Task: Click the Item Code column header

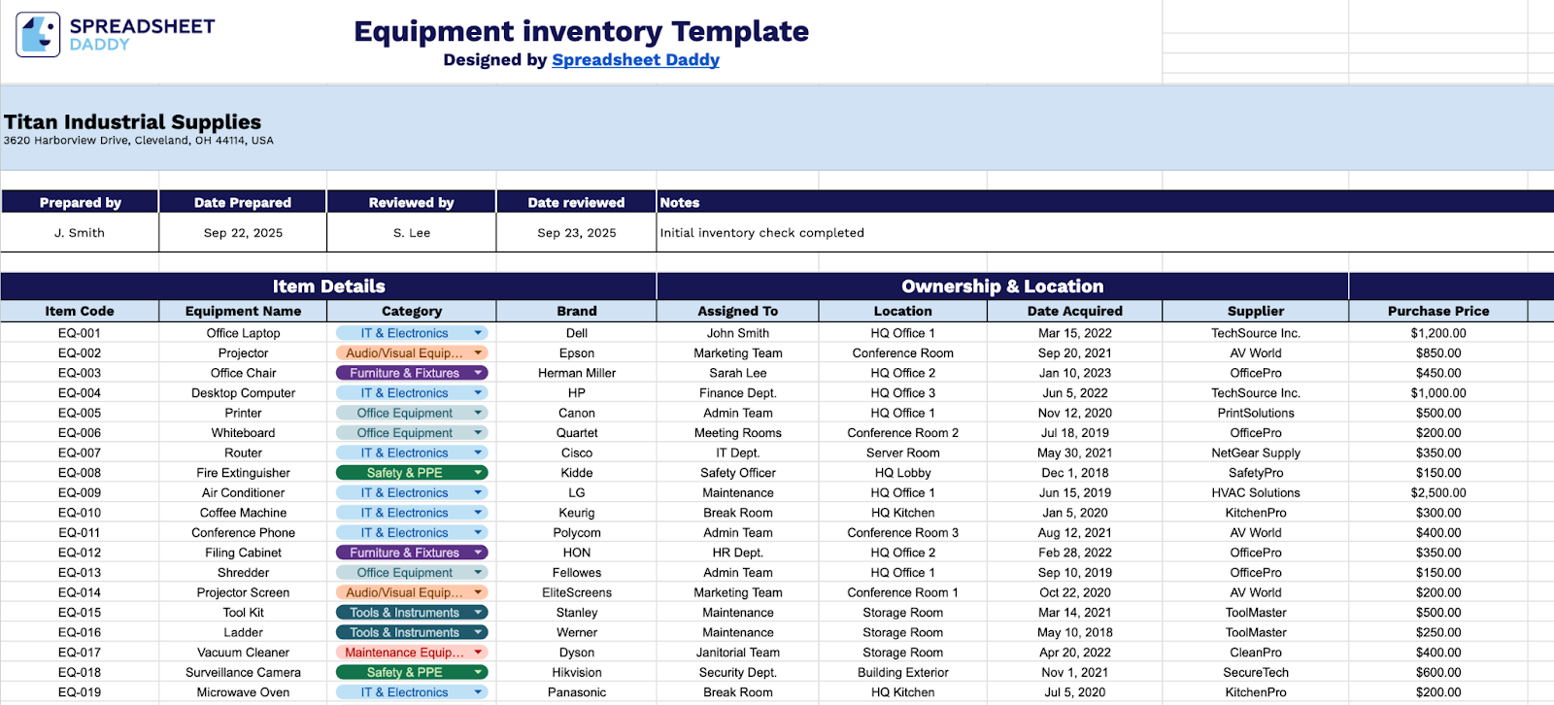Action: click(80, 311)
